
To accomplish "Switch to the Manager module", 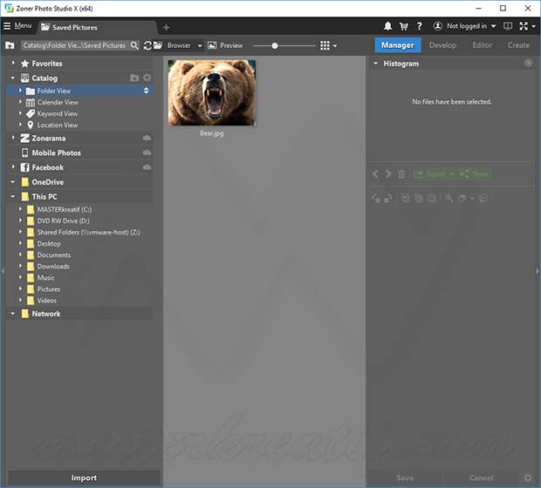I will pyautogui.click(x=398, y=45).
